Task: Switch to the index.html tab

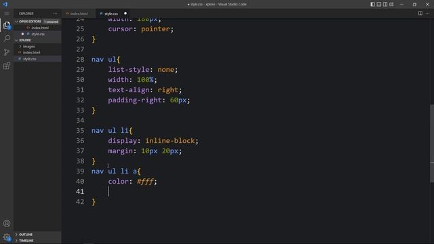Action: point(79,14)
